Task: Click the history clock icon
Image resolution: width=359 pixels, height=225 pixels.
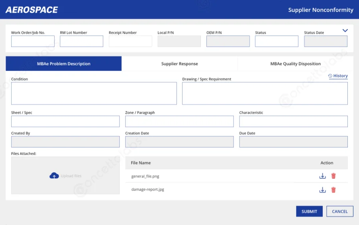Action: click(330, 76)
